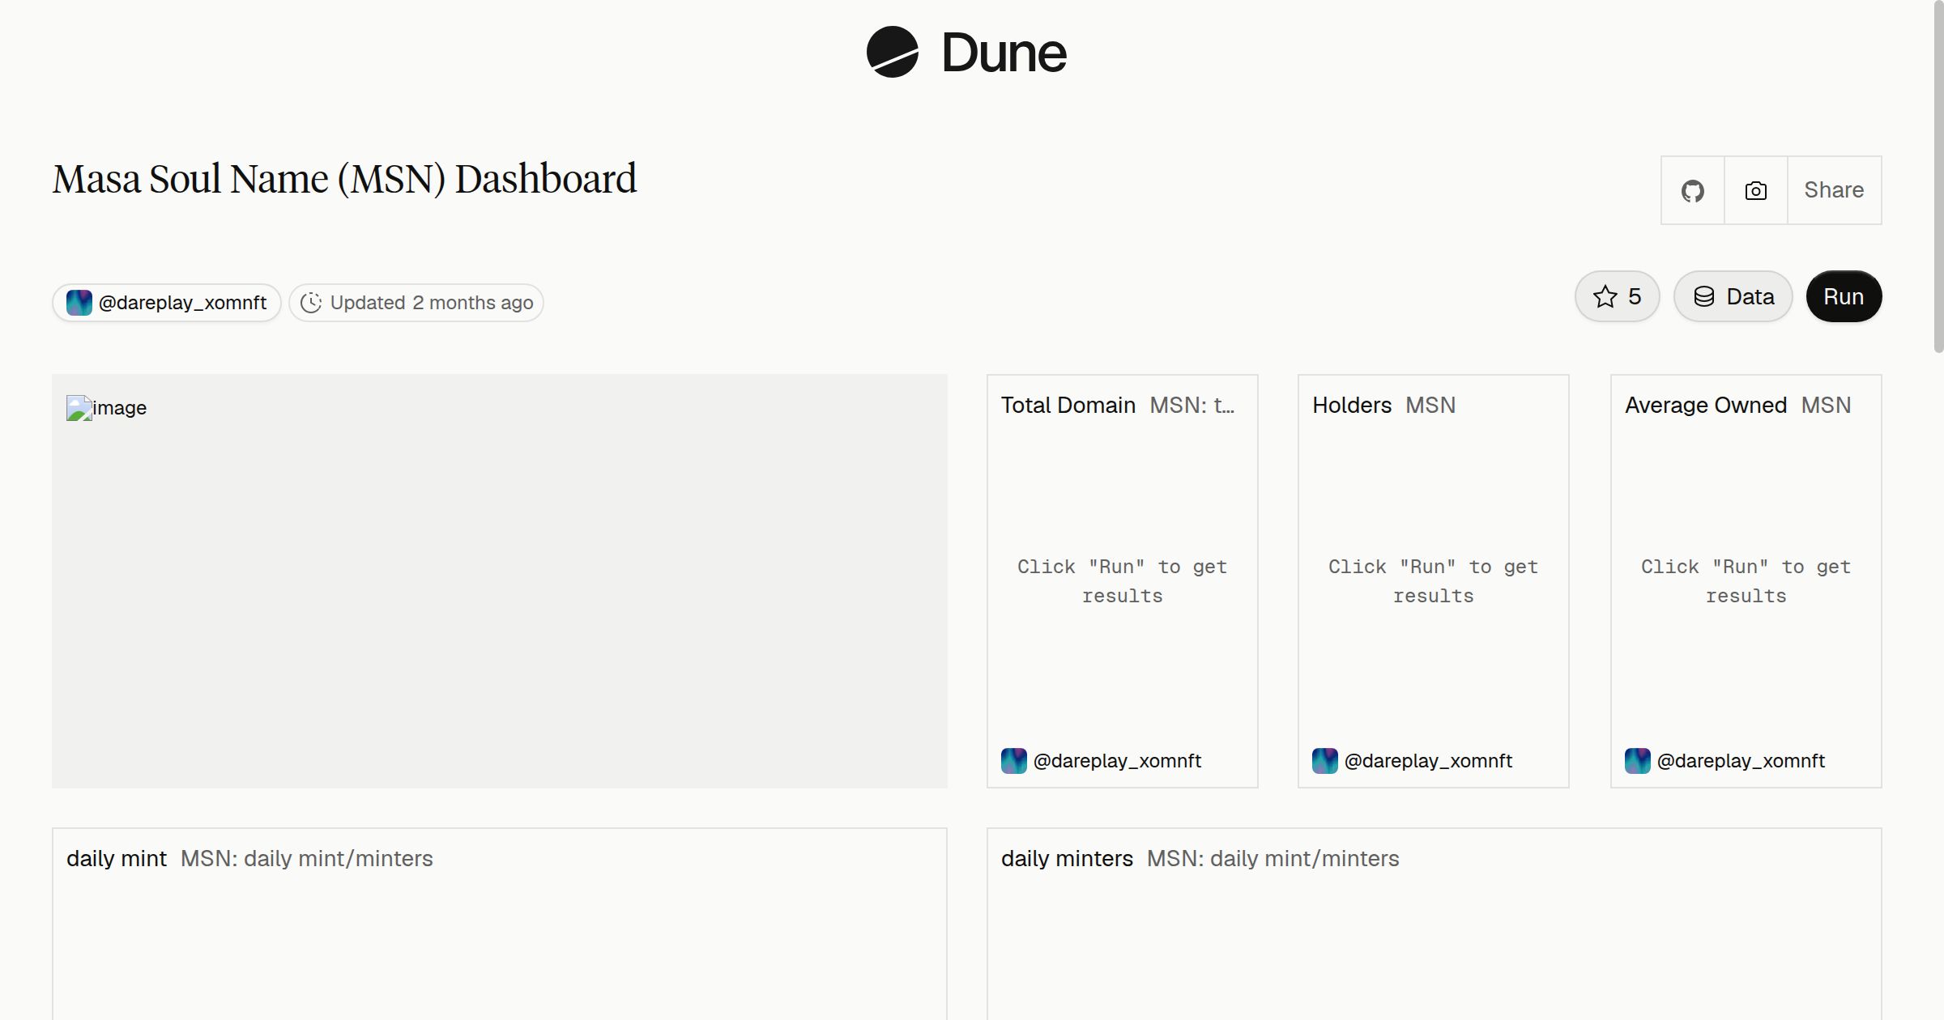Click the Dune wordmark text
The width and height of the screenshot is (1944, 1020).
pos(1004,53)
